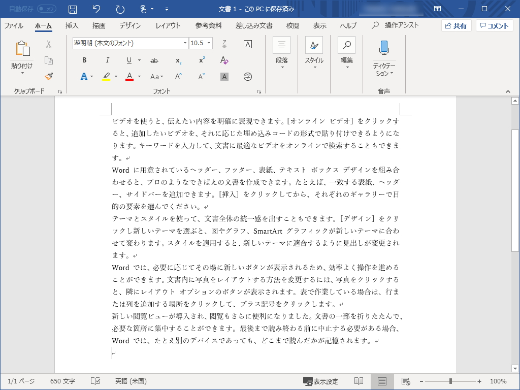Screen dimensions: 520x390
Task: Apply strikethrough formatting
Action: click(153, 60)
